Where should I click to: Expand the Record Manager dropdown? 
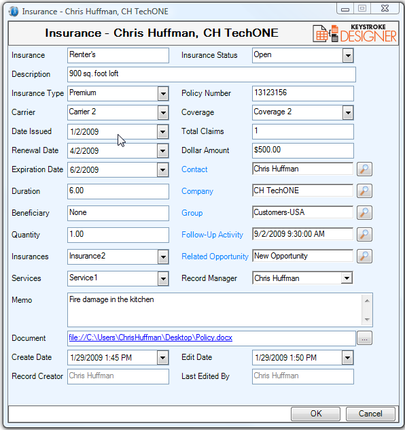[x=347, y=278]
